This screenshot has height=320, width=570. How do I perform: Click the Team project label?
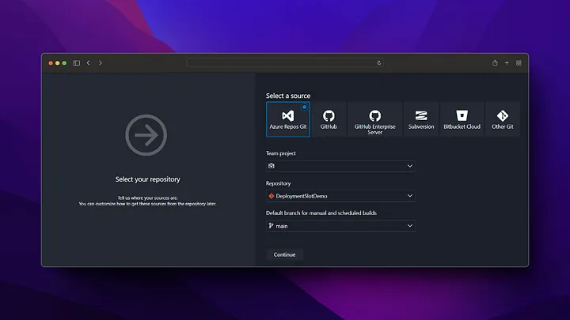[280, 153]
